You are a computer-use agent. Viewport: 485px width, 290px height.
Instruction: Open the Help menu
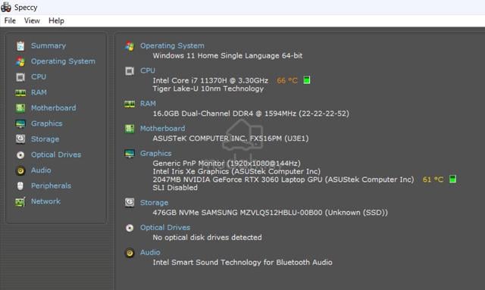[56, 20]
